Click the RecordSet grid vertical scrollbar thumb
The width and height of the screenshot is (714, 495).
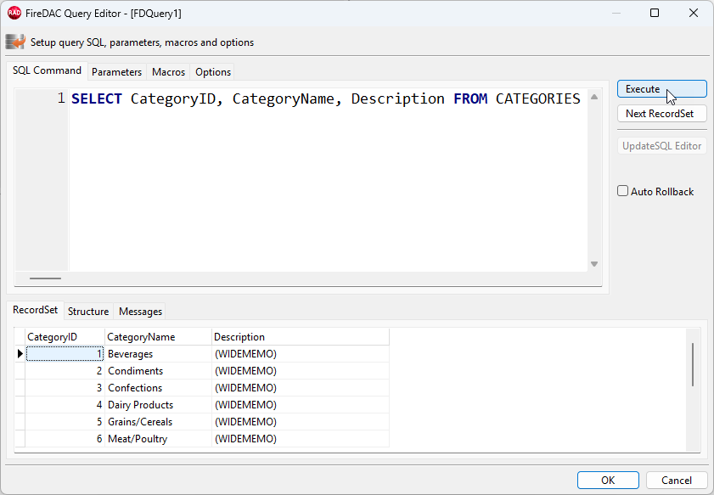tap(693, 365)
